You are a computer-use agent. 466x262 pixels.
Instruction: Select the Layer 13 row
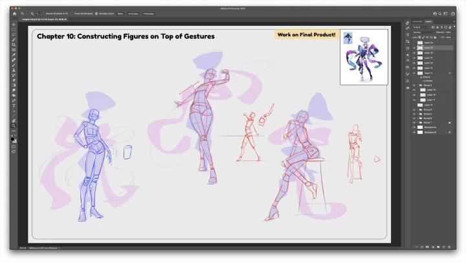[x=433, y=105]
